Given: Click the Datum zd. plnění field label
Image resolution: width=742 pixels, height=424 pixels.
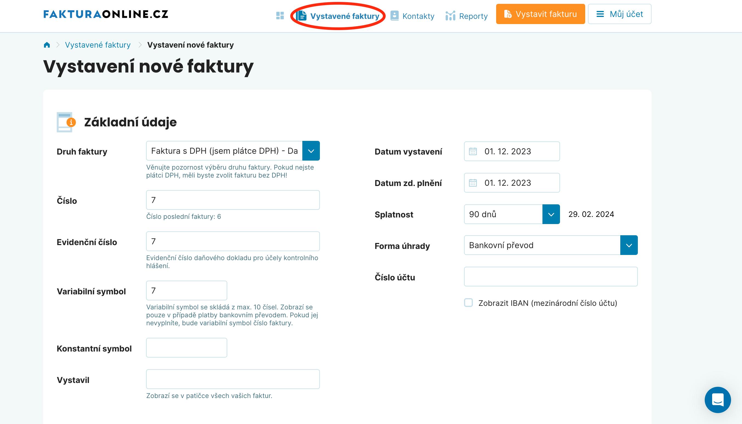Looking at the screenshot, I should click(x=408, y=183).
